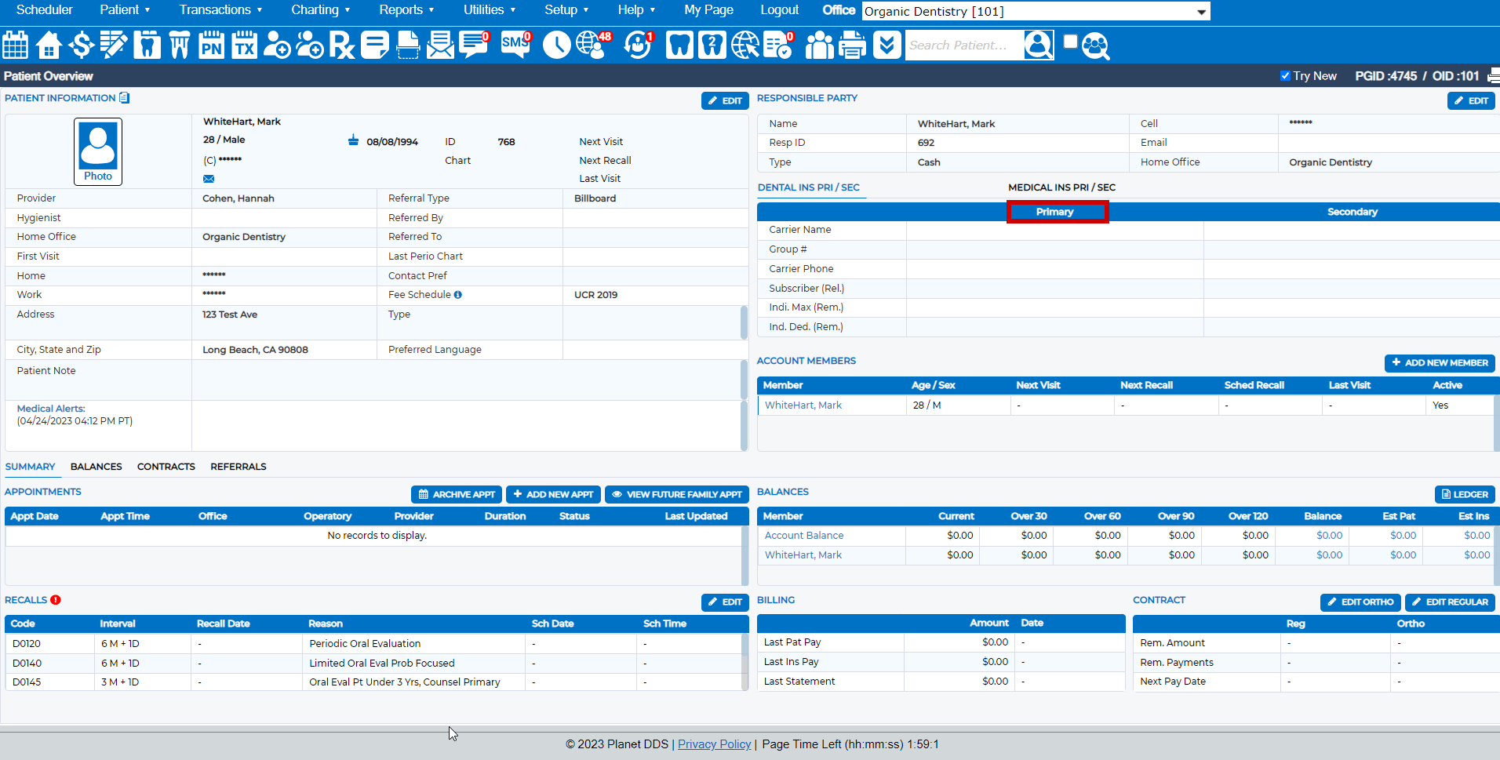Click the dollar sign transactions icon

tap(81, 45)
